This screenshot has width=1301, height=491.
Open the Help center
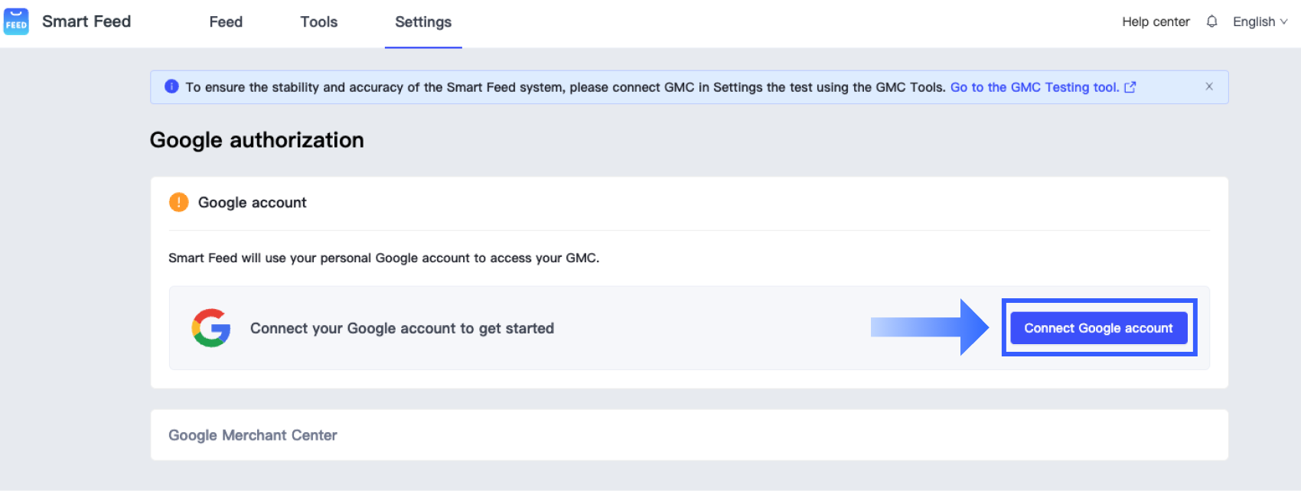click(1156, 21)
